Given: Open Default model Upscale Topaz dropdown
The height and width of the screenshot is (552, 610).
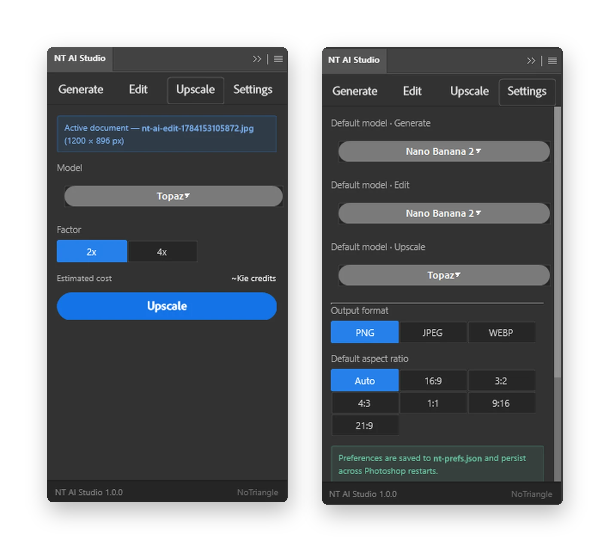Looking at the screenshot, I should [444, 275].
